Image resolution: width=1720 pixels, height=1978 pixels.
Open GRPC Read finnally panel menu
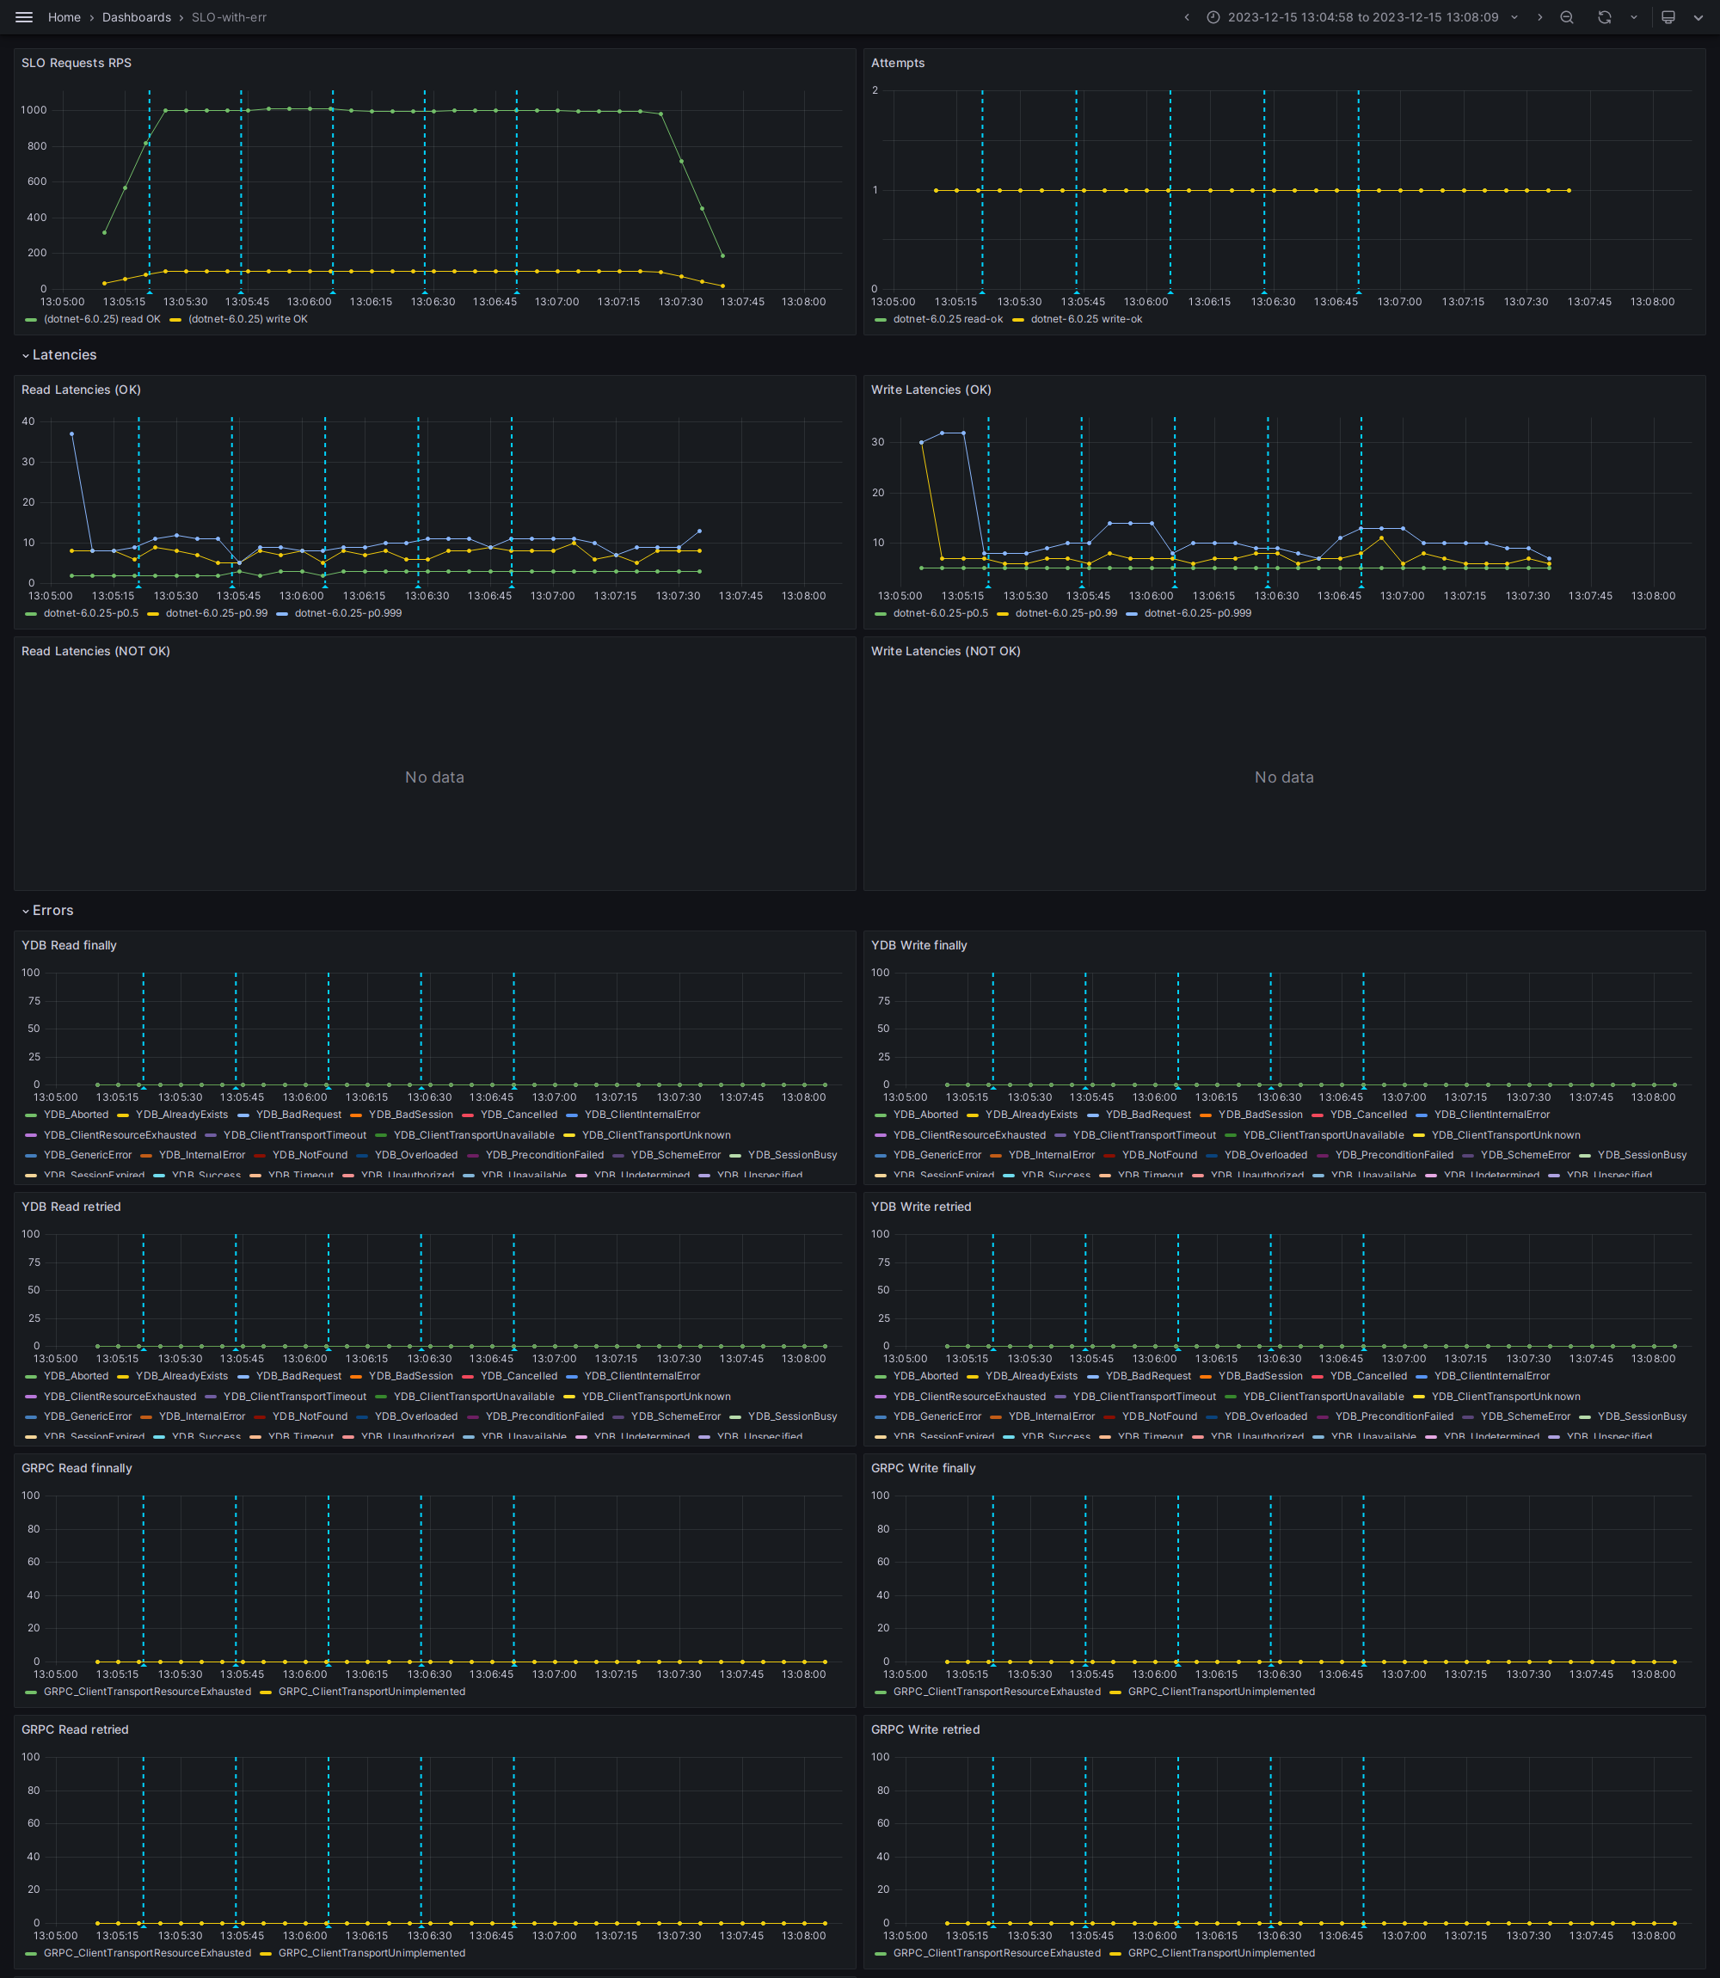point(77,1468)
